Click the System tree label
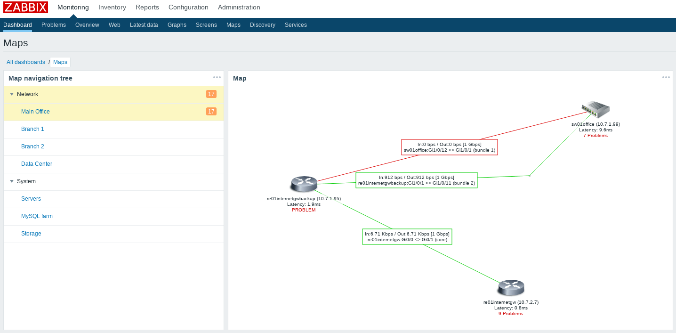This screenshot has width=676, height=333. tap(26, 181)
